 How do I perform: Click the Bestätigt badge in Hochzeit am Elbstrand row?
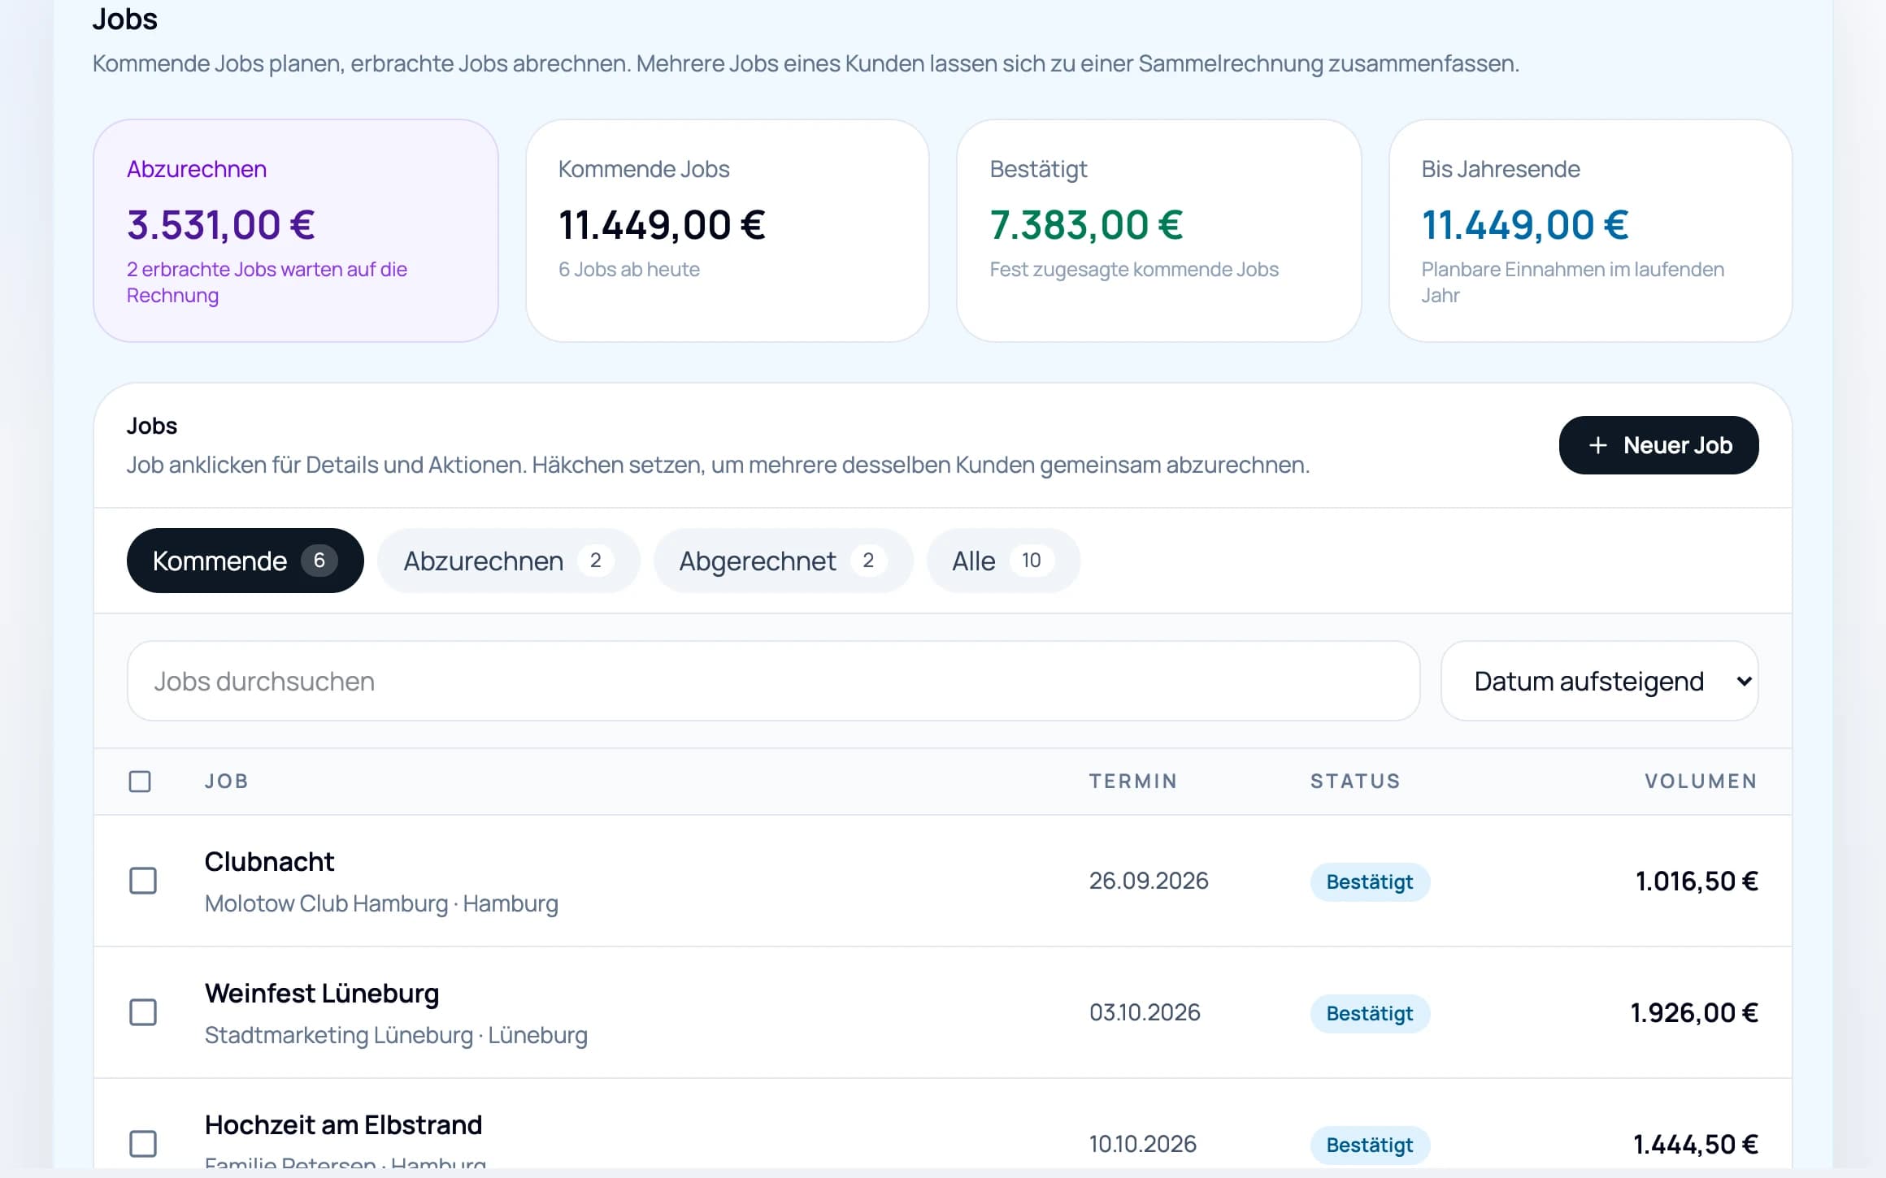(1370, 1145)
